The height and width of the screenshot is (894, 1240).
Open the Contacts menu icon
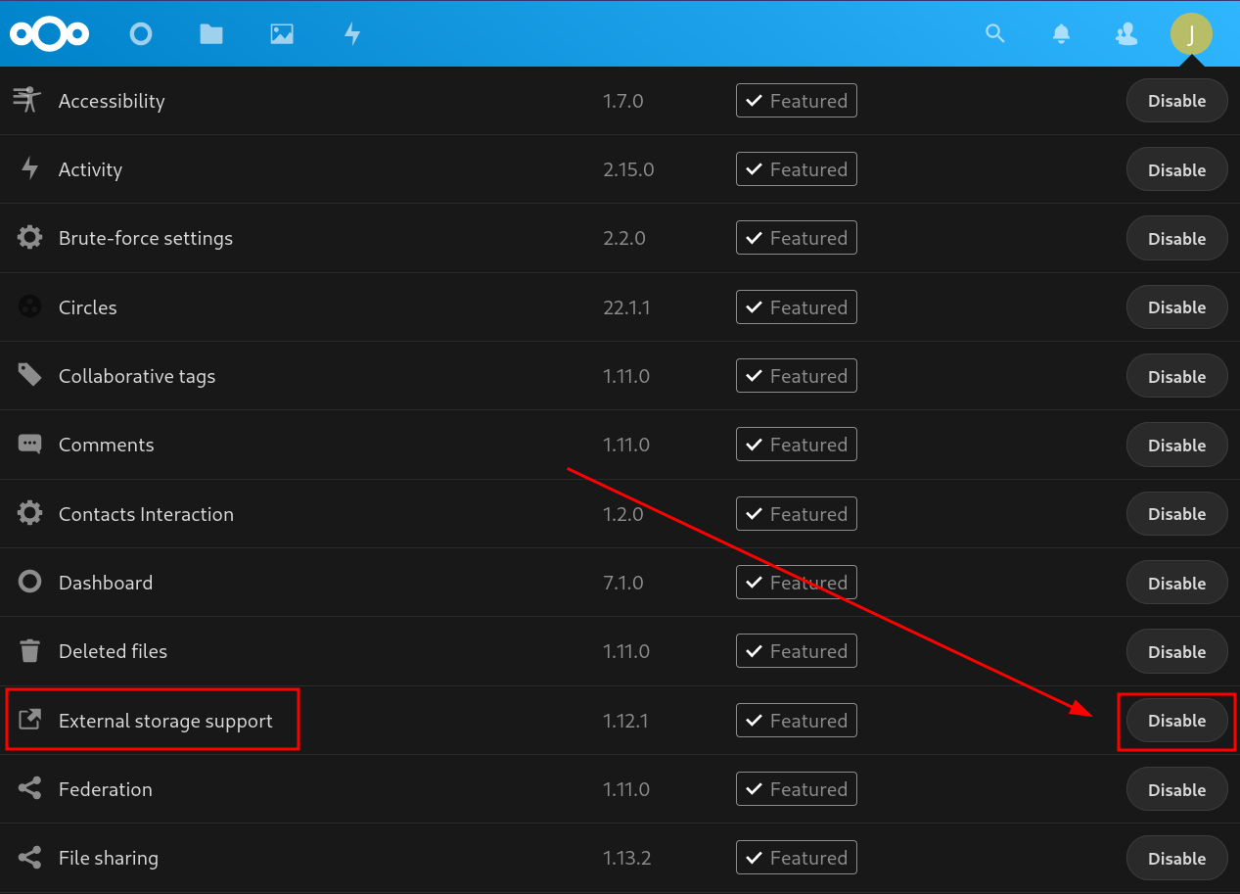[1126, 34]
